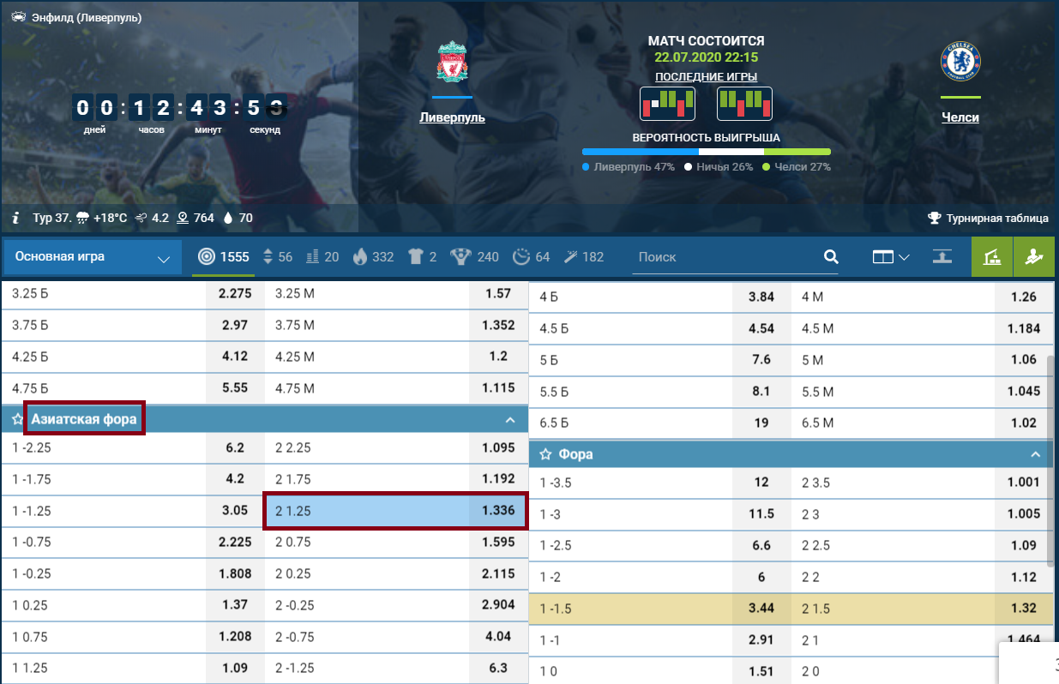Click the collapse-all markets icon

tap(943, 257)
